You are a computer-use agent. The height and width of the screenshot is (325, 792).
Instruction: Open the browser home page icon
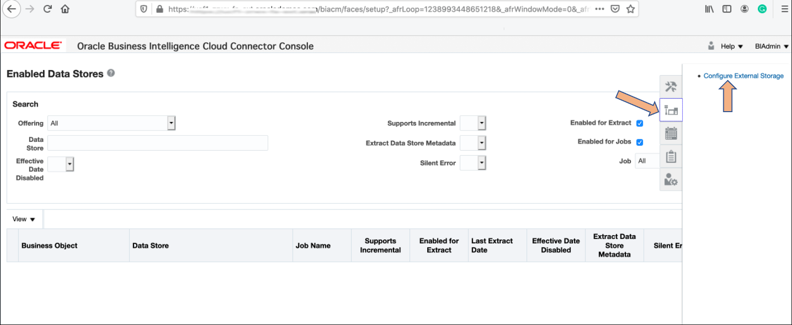click(x=65, y=9)
